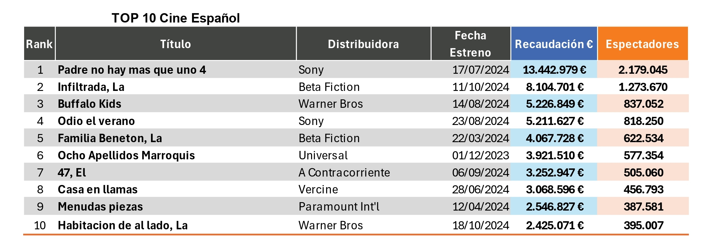Select the title Padre no hay mas que uno 4
The image size is (708, 249).
click(x=132, y=70)
